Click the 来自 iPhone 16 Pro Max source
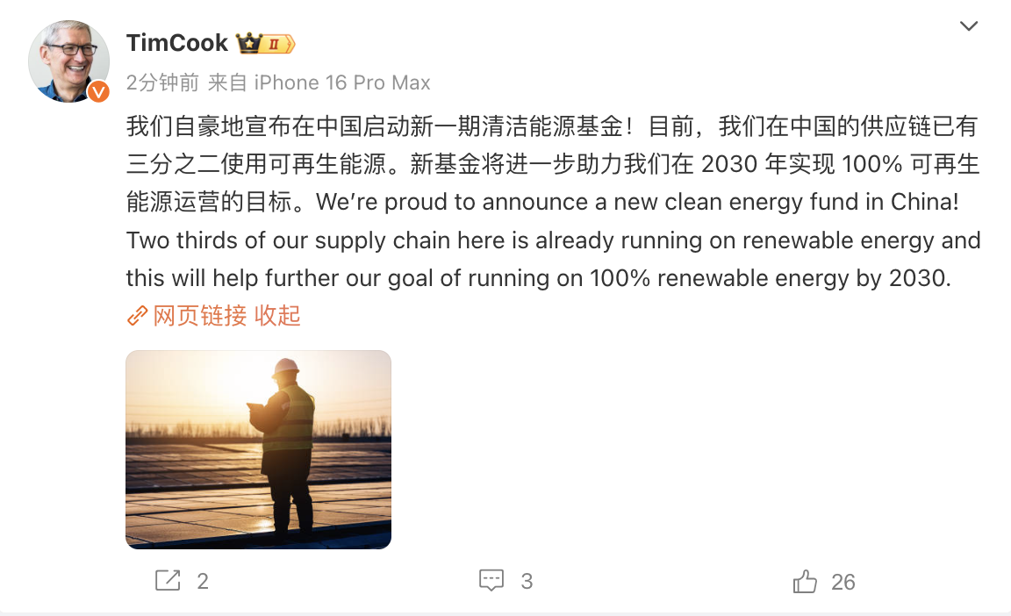Screen dimensions: 1011x616 click(x=319, y=82)
